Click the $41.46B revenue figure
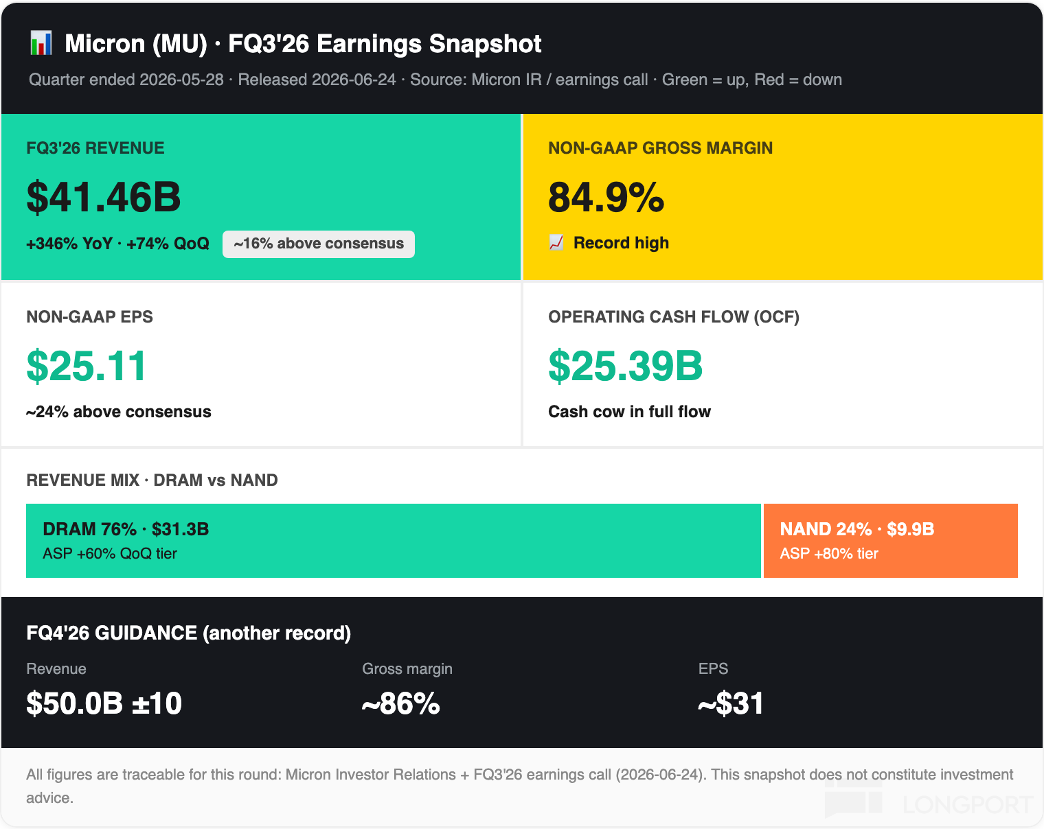The width and height of the screenshot is (1044, 829). [104, 197]
